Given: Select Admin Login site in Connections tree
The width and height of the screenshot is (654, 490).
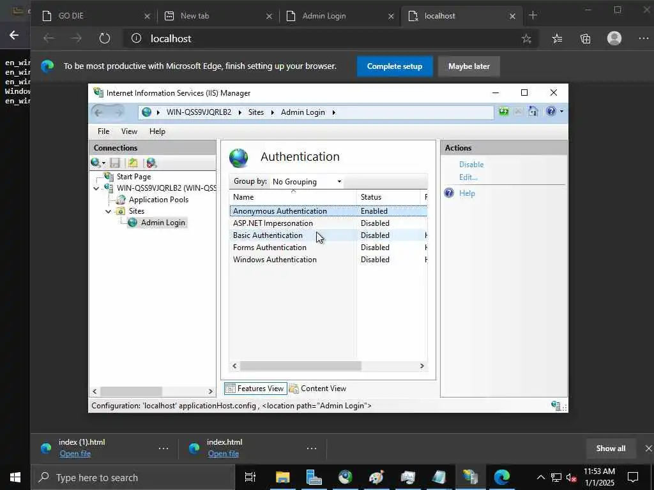Looking at the screenshot, I should point(163,223).
